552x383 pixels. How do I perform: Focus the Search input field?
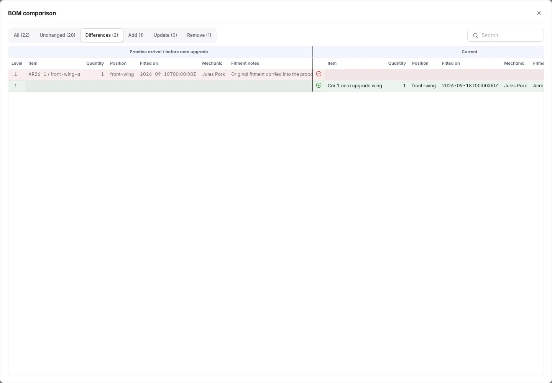(505, 35)
